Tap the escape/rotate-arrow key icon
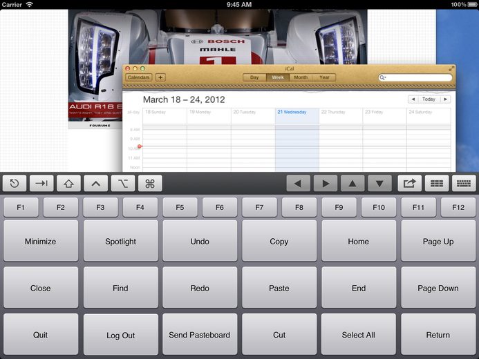This screenshot has height=359, width=479. [15, 184]
